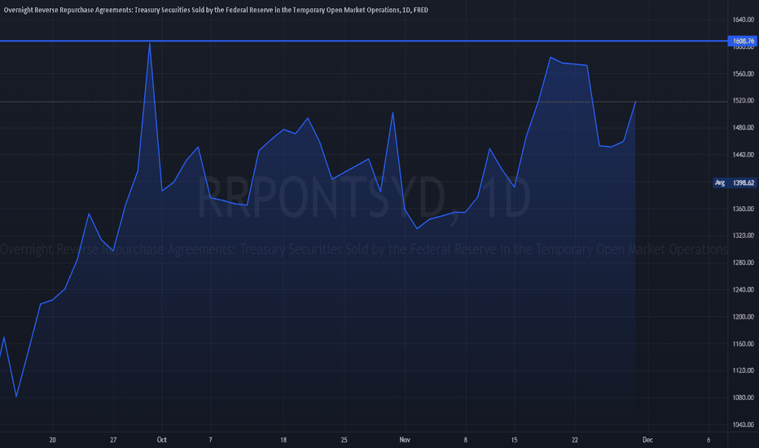The image size is (759, 448).
Task: Click the Avg 1398.62 label
Action: coord(735,182)
